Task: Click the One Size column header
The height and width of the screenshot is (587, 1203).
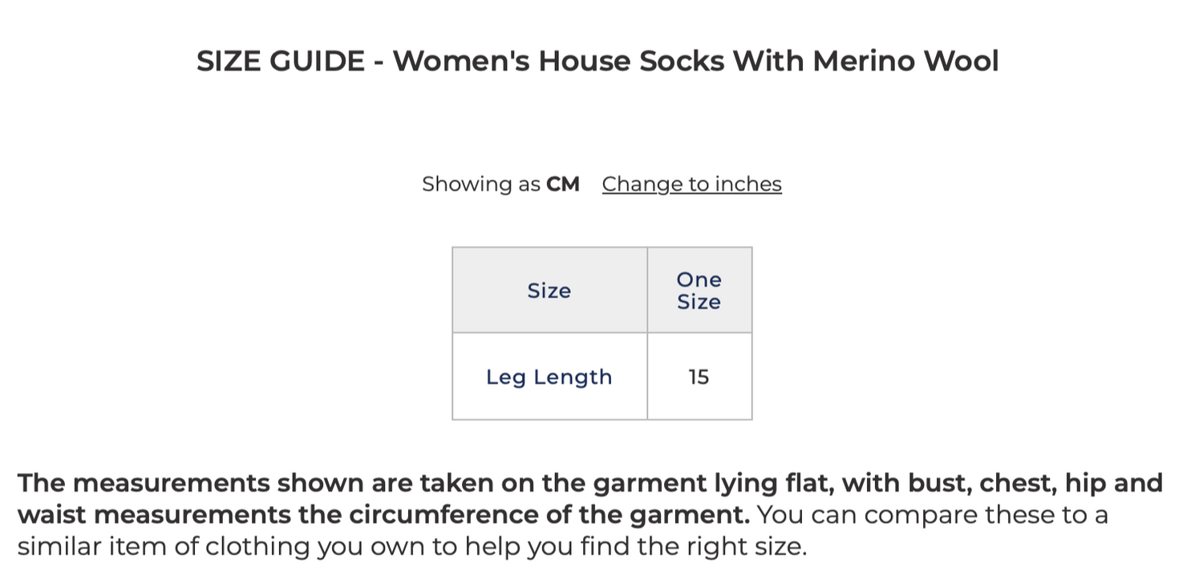Action: [699, 290]
